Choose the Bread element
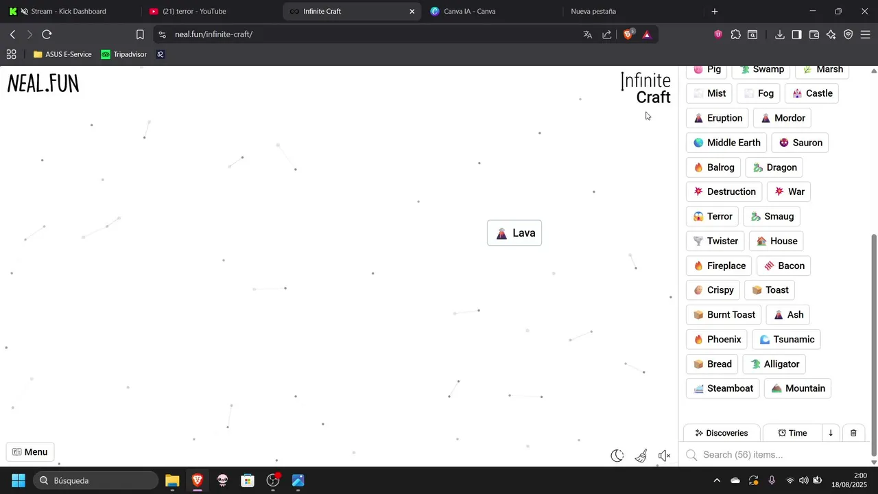878x494 pixels. 713,364
